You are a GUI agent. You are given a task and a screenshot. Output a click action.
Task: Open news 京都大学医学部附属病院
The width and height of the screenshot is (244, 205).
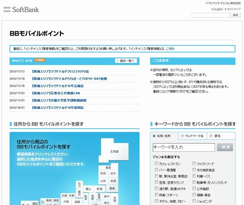pyautogui.click(x=59, y=100)
